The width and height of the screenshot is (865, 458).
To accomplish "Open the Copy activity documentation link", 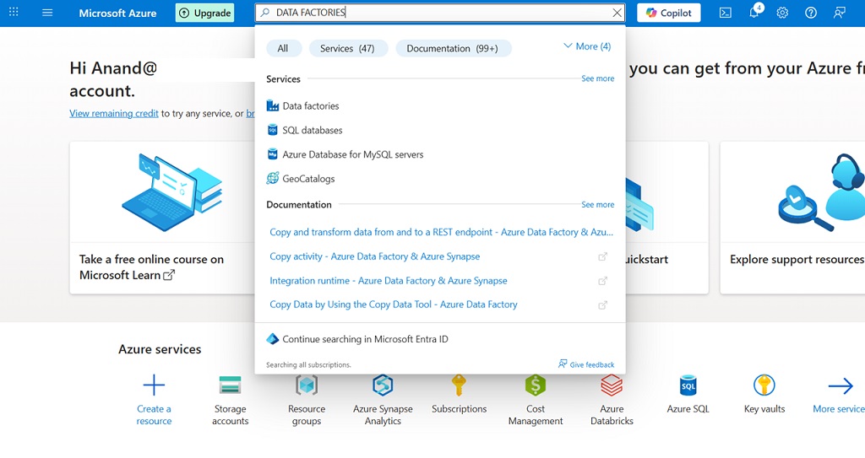I will (374, 256).
